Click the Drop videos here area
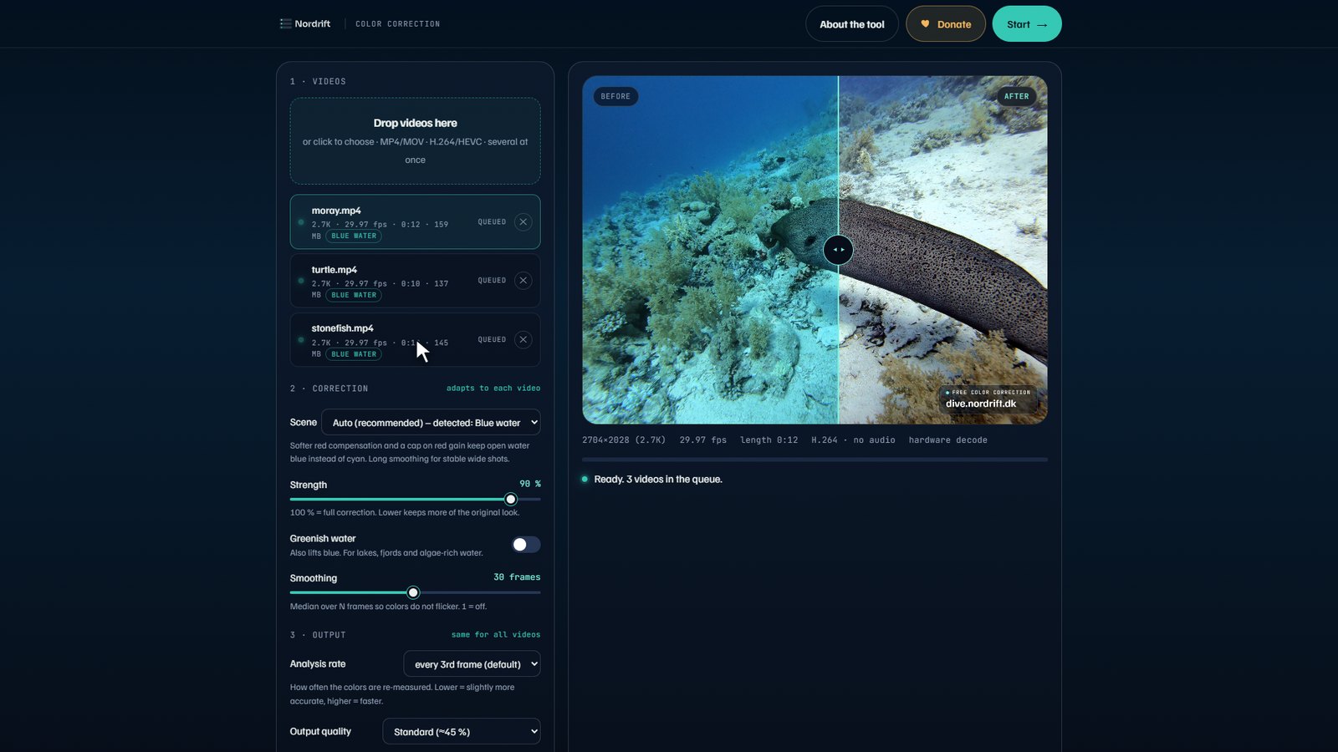 click(x=415, y=141)
